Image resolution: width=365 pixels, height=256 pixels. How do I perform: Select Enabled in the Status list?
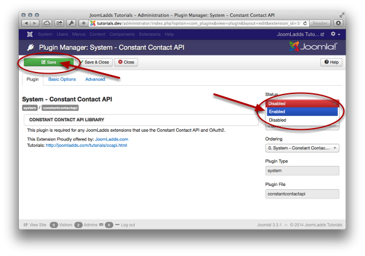click(302, 112)
